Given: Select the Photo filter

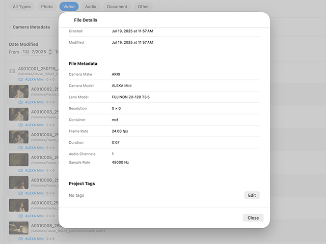Looking at the screenshot, I should (47, 7).
